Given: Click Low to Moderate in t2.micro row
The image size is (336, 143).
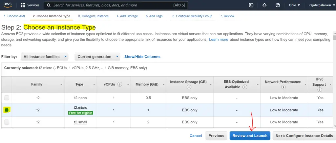Looking at the screenshot, I should point(284,110).
